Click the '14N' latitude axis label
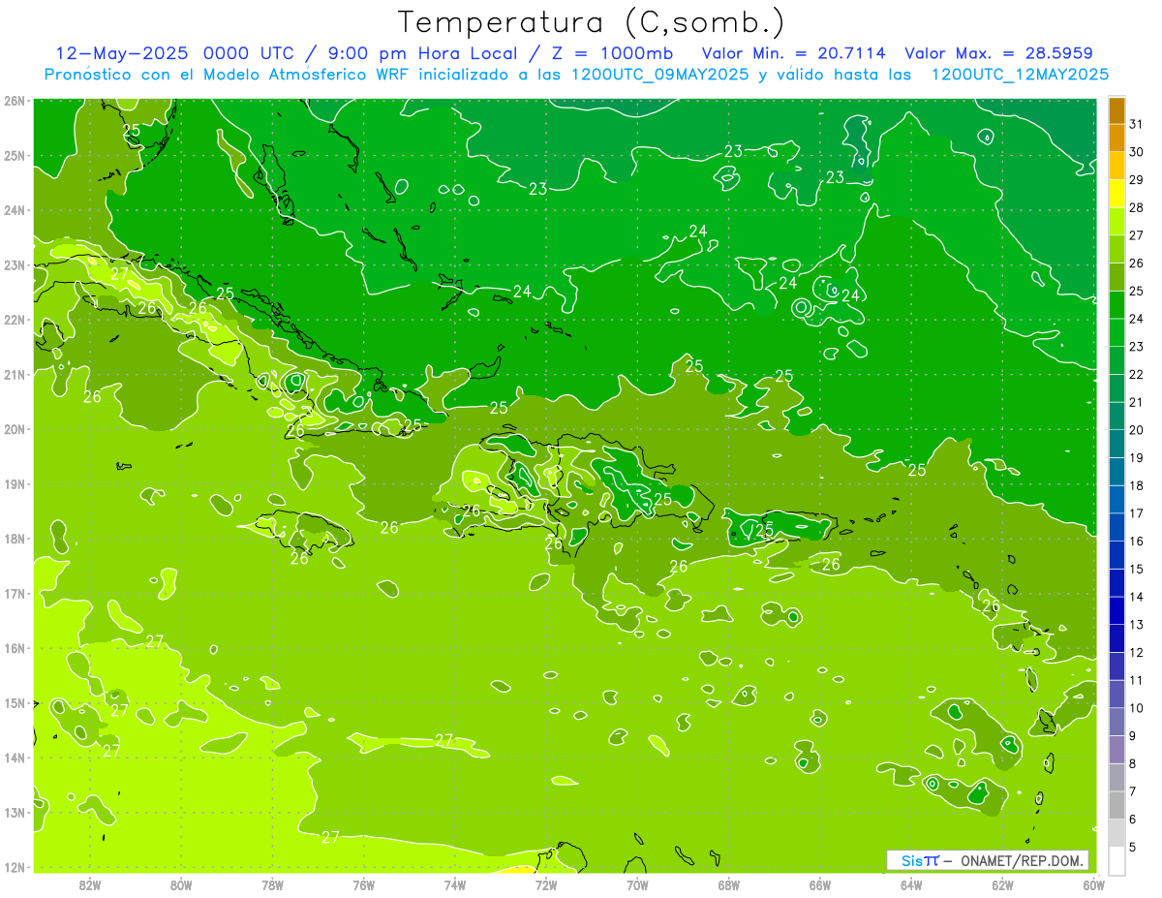The width and height of the screenshot is (1162, 898). [15, 758]
